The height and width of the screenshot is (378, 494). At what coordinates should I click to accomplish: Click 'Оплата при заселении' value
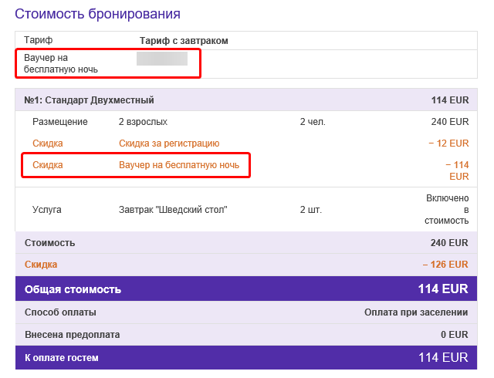coord(416,312)
